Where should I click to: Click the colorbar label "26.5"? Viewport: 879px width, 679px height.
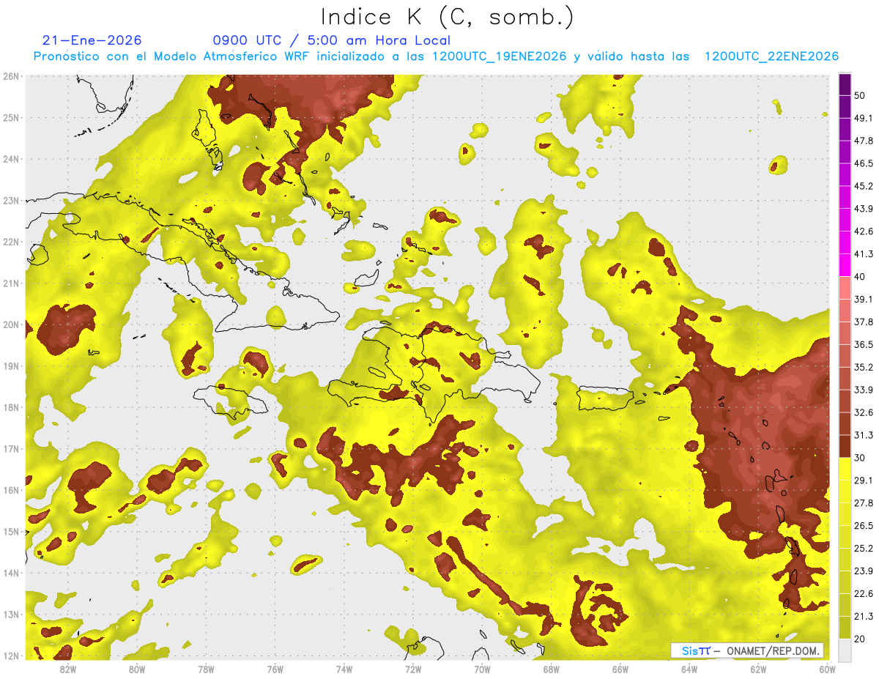pos(863,525)
